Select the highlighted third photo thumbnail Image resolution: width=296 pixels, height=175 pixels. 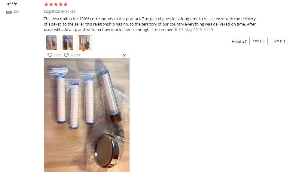coord(84,43)
